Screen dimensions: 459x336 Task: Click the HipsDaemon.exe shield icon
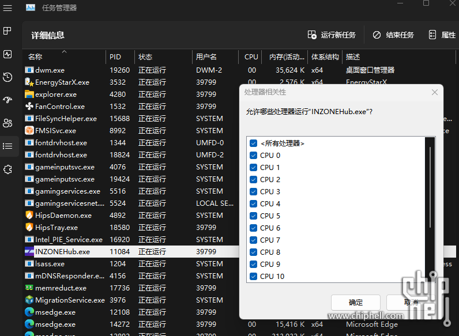(x=29, y=215)
